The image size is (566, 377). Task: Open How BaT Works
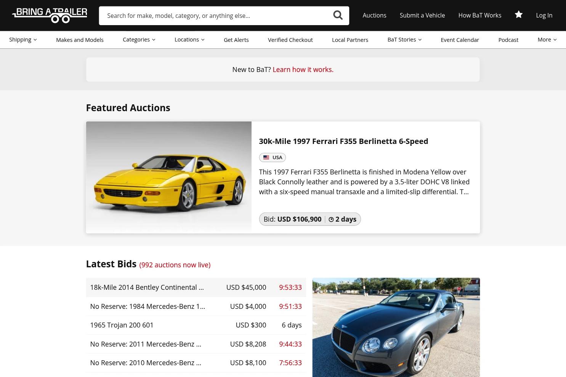[479, 15]
